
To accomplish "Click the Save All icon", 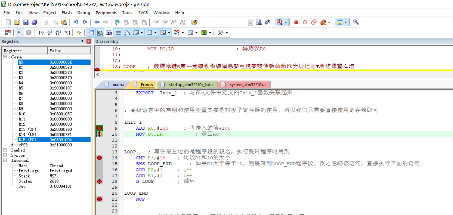I will pos(35,22).
